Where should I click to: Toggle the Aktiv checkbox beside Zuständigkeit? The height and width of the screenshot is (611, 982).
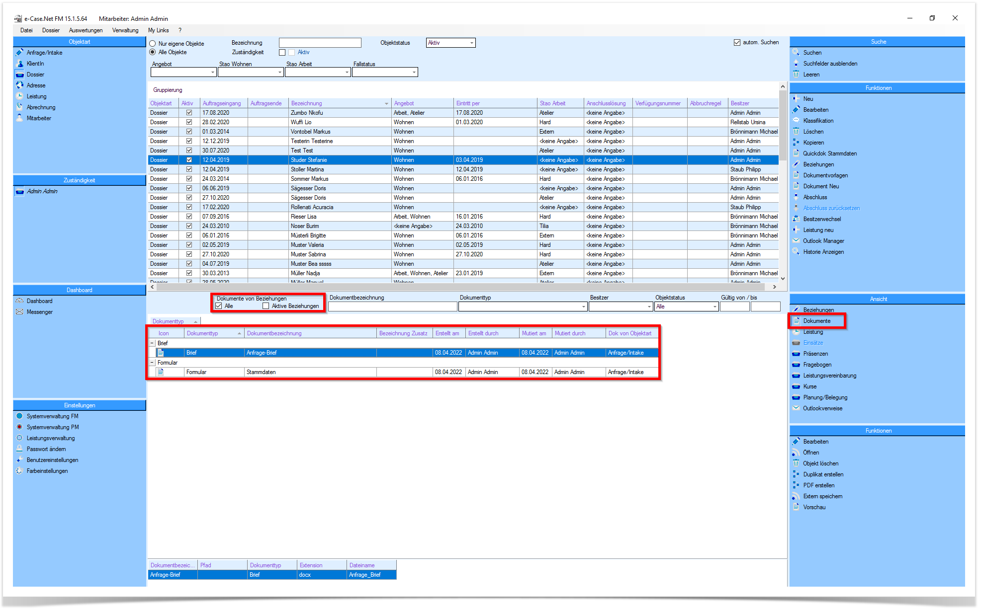click(x=292, y=52)
